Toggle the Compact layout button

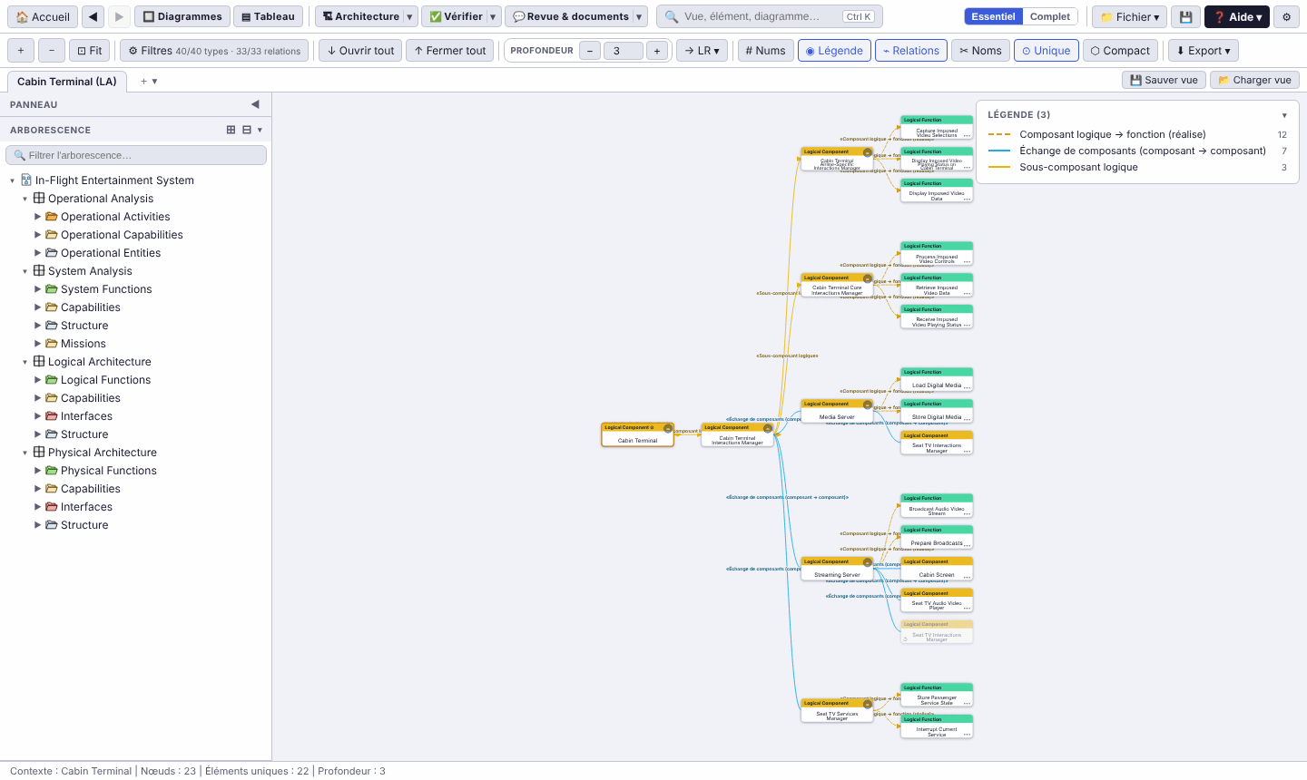coord(1120,51)
